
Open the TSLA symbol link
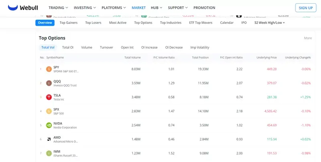coord(57,95)
